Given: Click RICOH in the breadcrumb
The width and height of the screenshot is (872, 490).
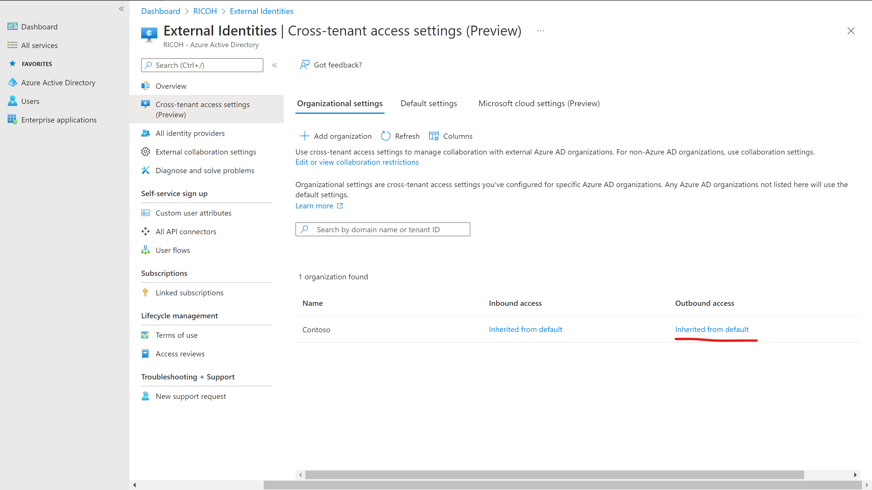Looking at the screenshot, I should [x=205, y=11].
